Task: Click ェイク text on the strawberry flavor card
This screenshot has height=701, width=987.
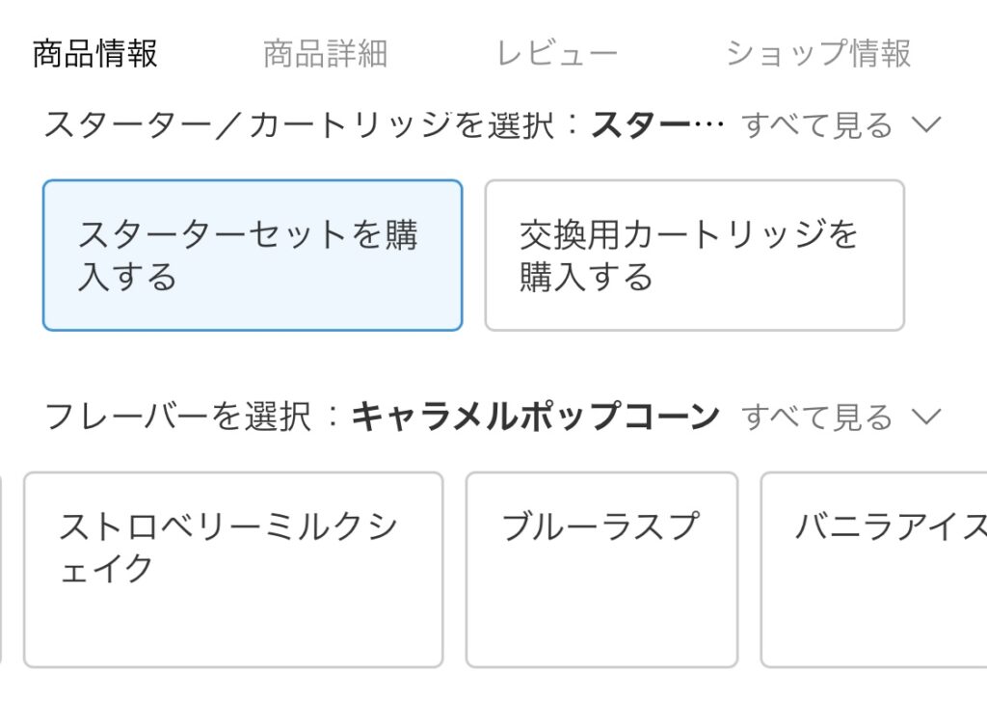Action: (106, 569)
